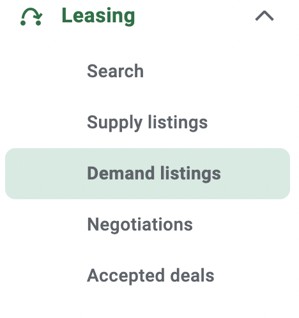Open the Accepted deals sidebar entry
299x318 pixels.
tap(150, 276)
